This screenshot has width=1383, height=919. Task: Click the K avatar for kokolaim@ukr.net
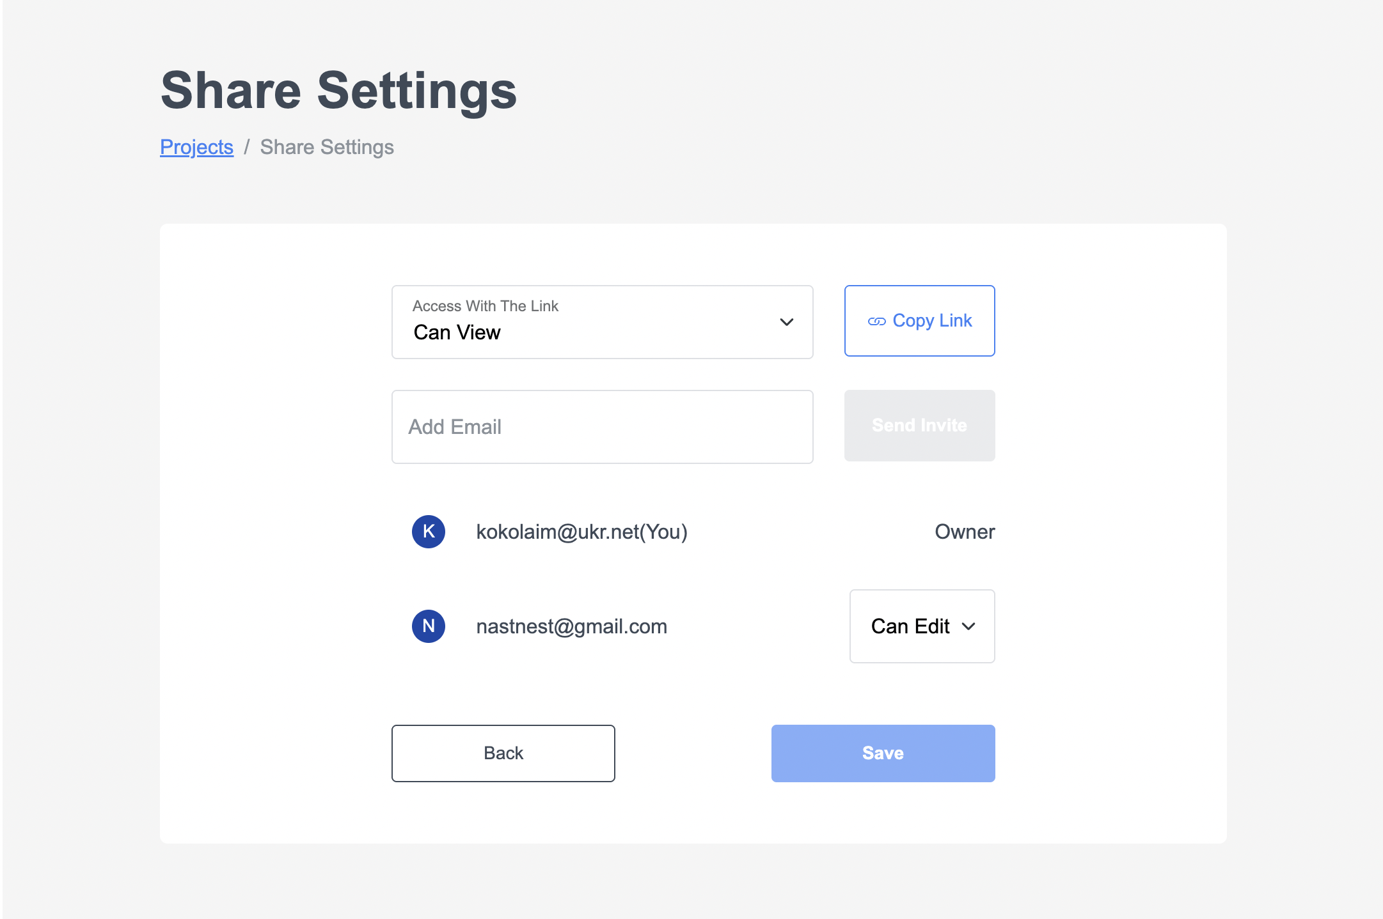point(429,532)
